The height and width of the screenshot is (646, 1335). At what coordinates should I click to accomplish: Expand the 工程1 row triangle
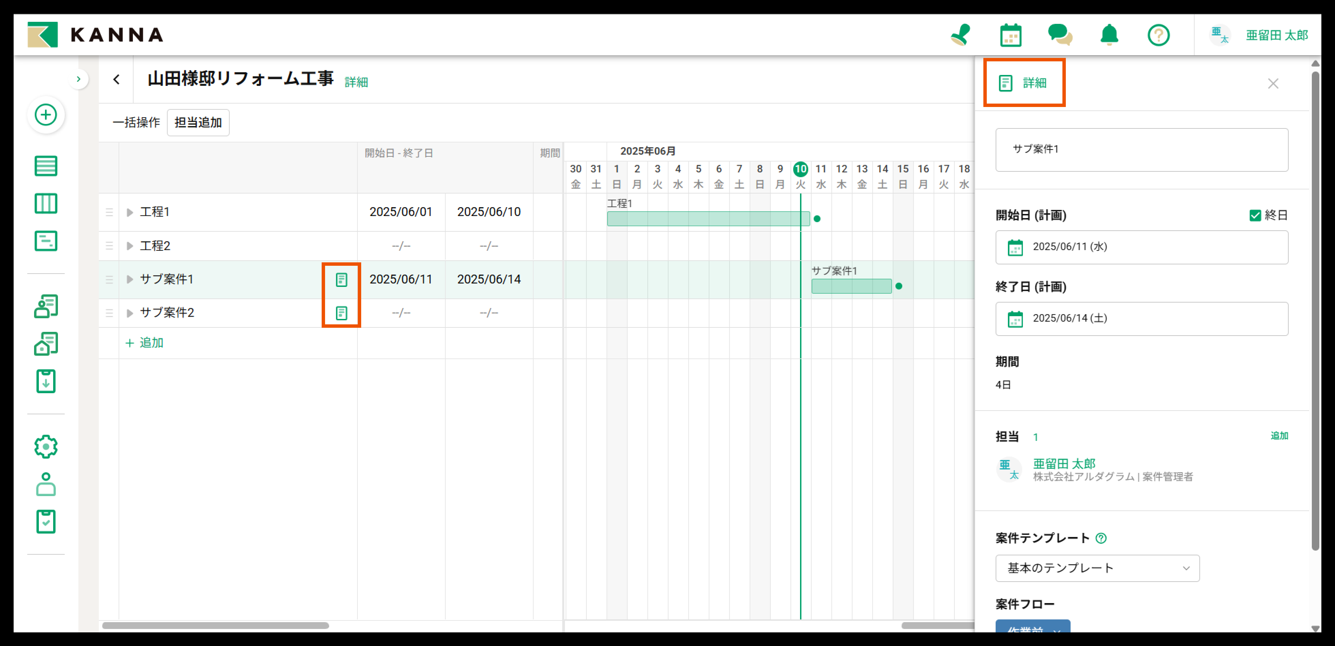pos(129,212)
